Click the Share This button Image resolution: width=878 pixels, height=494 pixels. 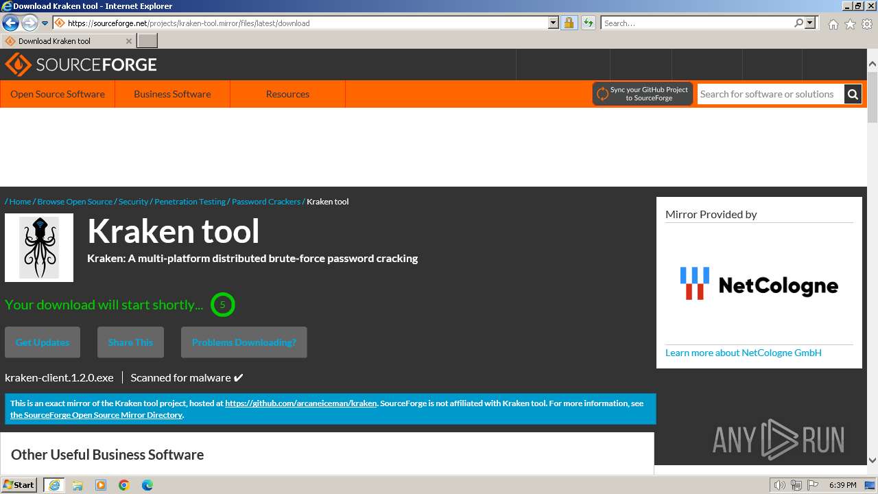click(x=130, y=342)
